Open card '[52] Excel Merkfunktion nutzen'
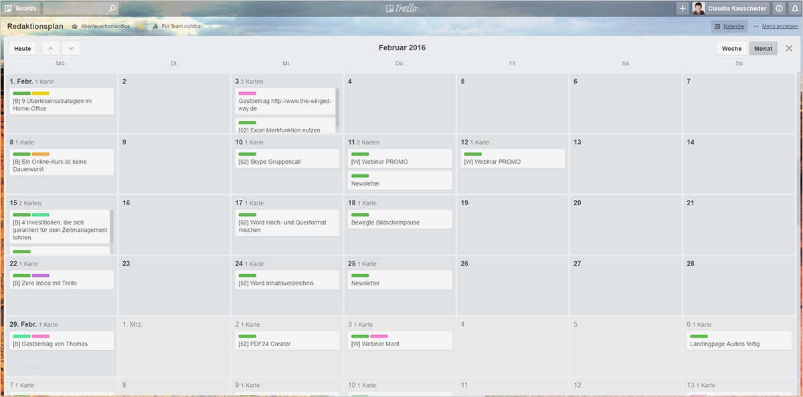Viewport: 803px width, 397px height. point(284,126)
